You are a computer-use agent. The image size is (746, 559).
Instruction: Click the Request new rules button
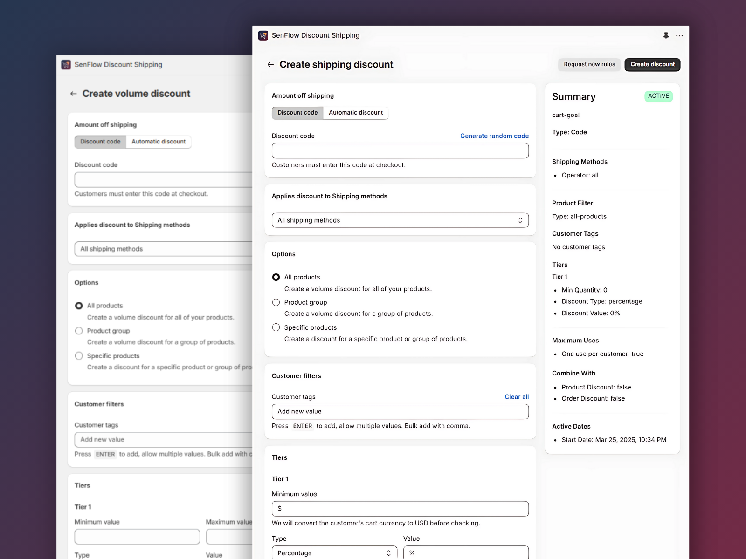tap(589, 64)
